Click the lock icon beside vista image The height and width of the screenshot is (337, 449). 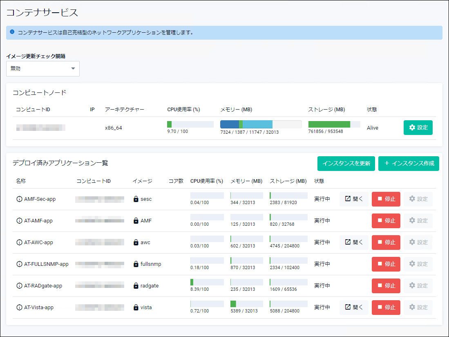[x=136, y=308]
